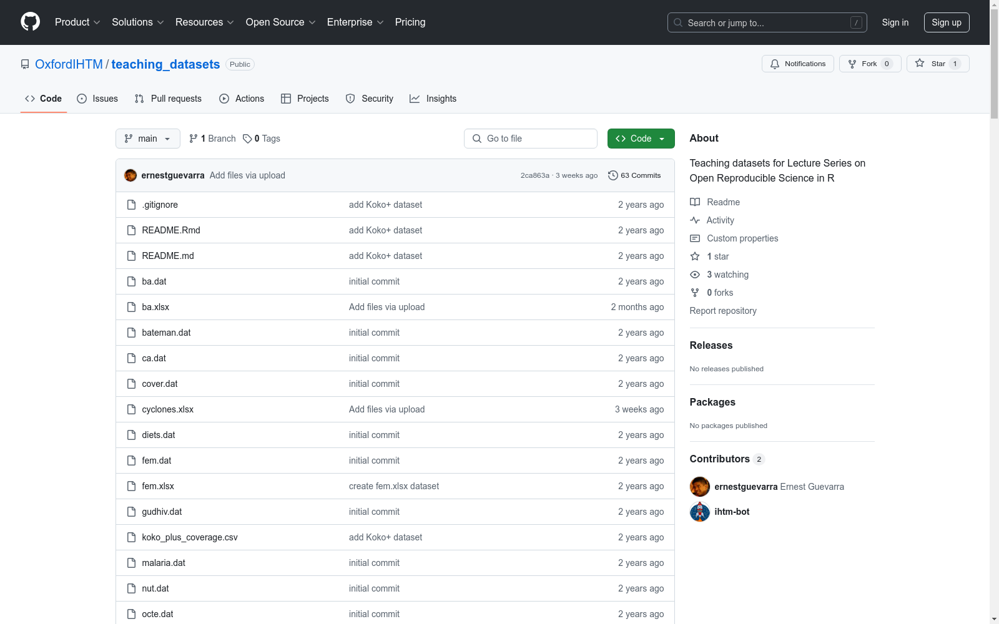Open ca.dat file

pyautogui.click(x=154, y=358)
